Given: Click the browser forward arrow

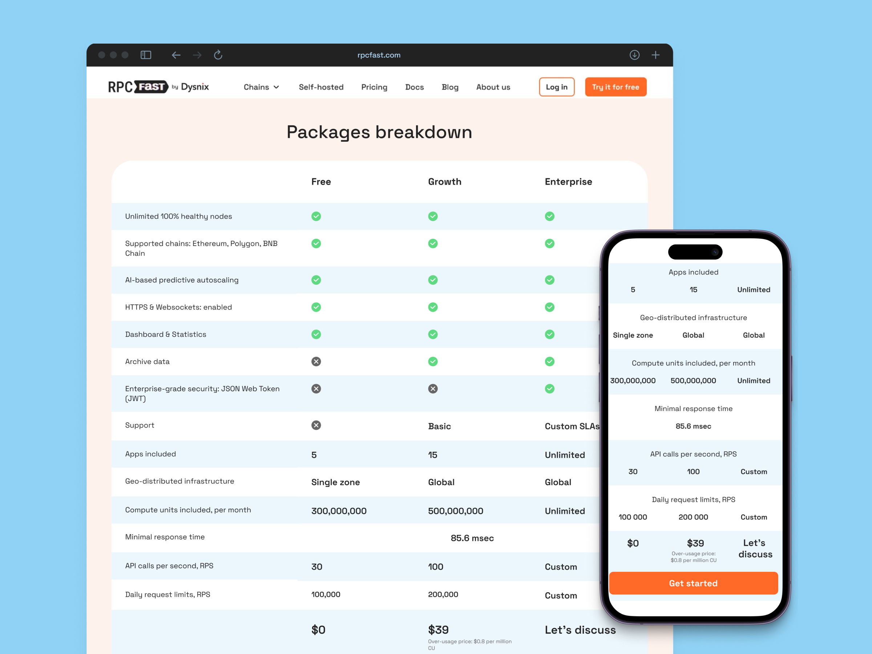Looking at the screenshot, I should [x=197, y=55].
